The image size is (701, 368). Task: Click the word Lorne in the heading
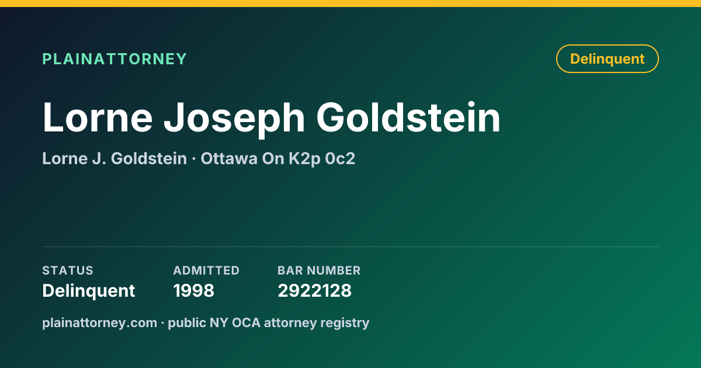pyautogui.click(x=98, y=119)
